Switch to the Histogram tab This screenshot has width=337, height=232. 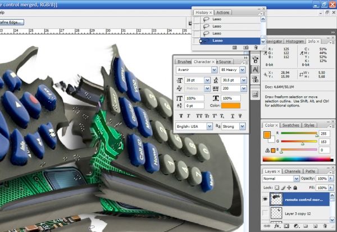pos(295,41)
